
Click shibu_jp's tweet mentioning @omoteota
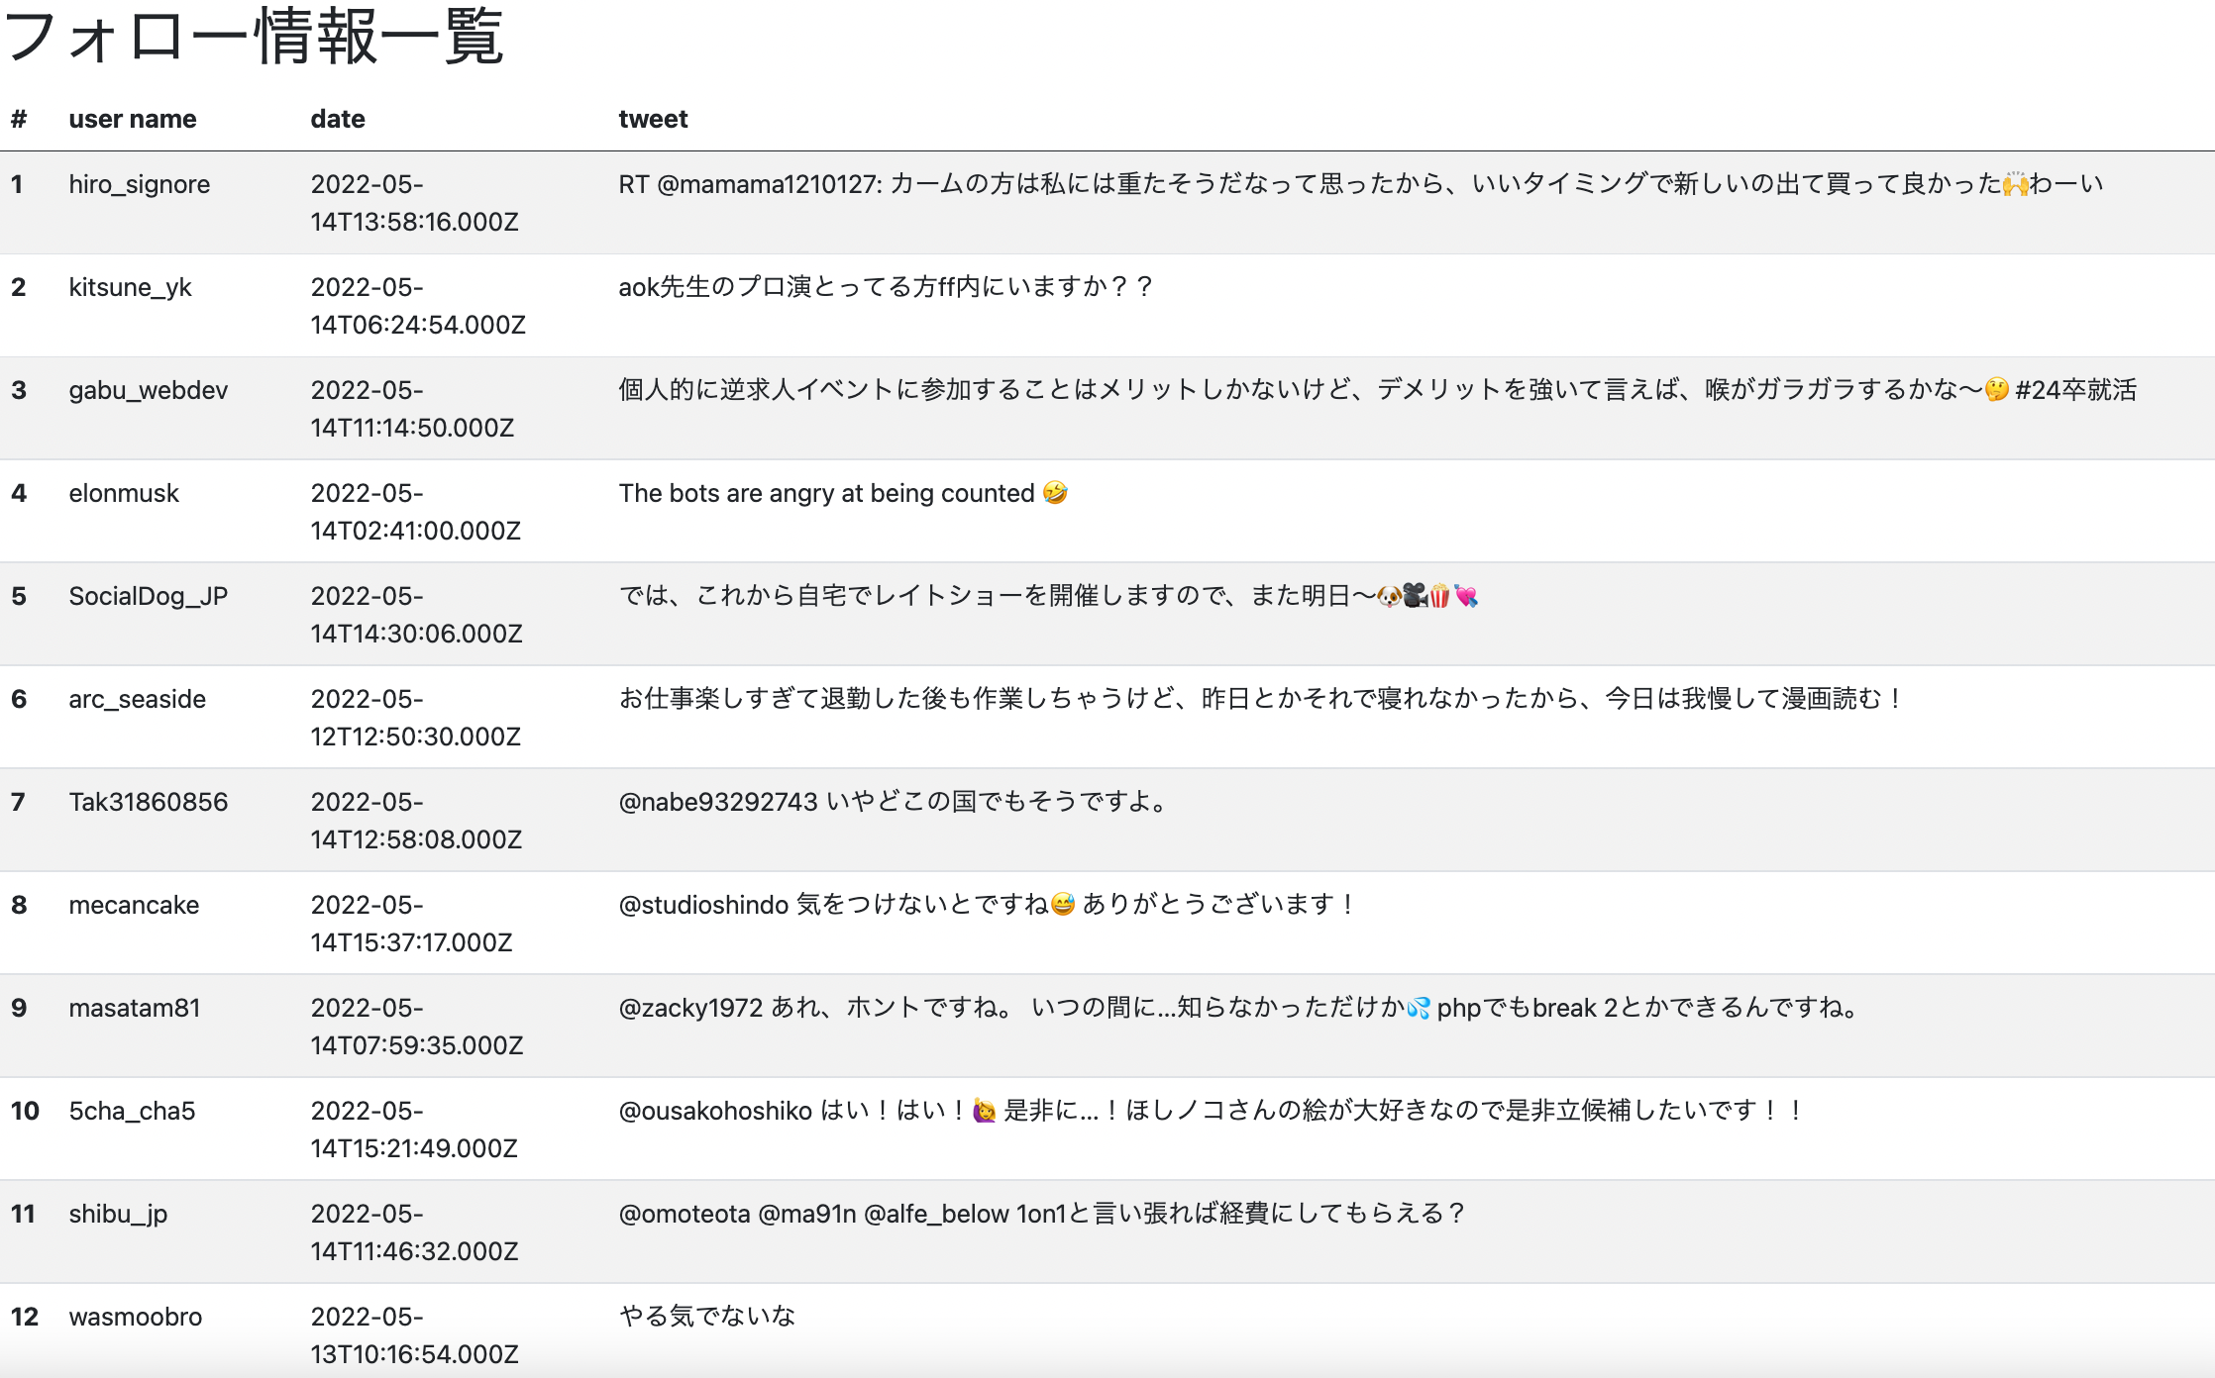1040,1214
